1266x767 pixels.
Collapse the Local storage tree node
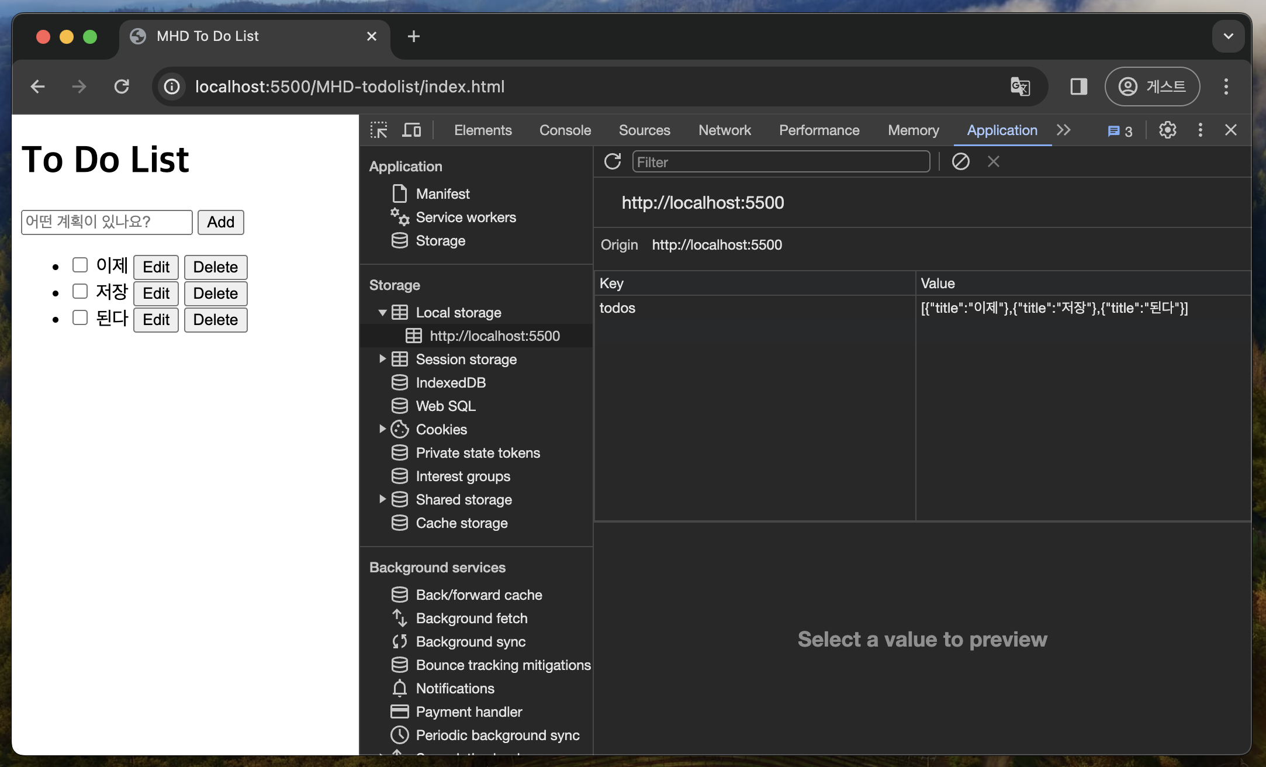382,313
